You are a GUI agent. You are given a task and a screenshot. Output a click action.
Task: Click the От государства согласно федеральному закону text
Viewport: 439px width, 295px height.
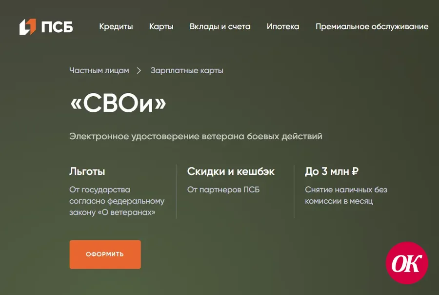117,201
